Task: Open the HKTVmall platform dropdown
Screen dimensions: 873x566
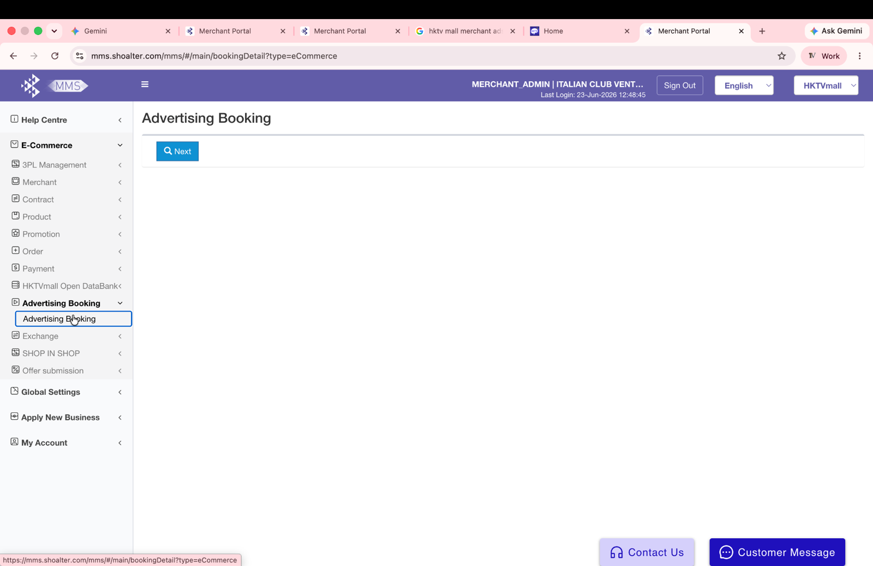Action: pyautogui.click(x=826, y=86)
